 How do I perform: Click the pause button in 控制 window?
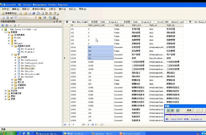[x=168, y=110]
